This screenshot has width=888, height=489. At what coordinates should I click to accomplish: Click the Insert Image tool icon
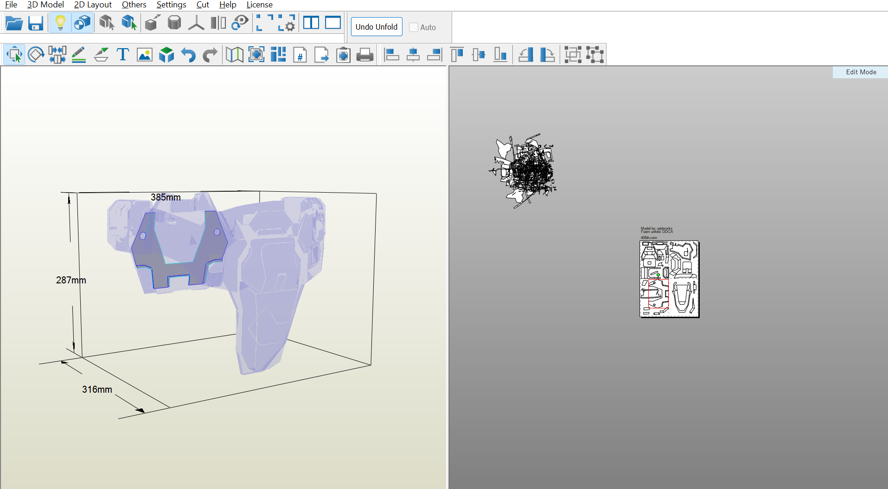[x=145, y=55]
